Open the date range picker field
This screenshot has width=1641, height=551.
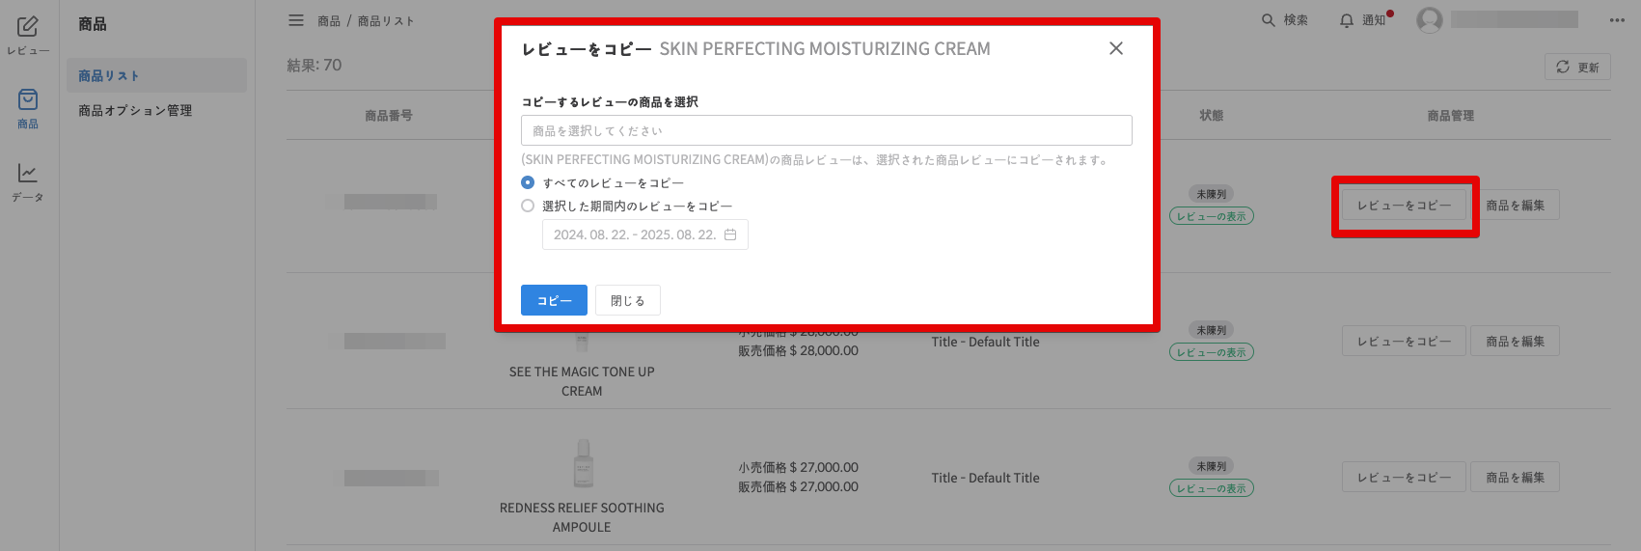644,234
